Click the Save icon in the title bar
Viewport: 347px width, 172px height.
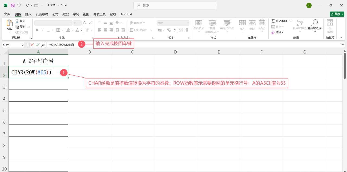pos(12,5)
